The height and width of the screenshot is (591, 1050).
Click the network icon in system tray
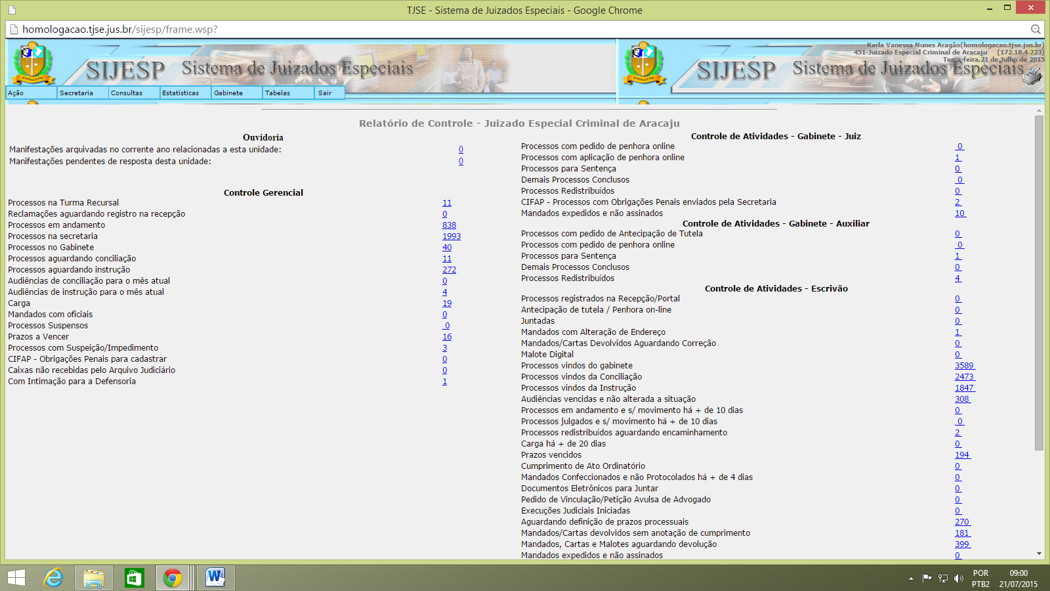[x=943, y=579]
